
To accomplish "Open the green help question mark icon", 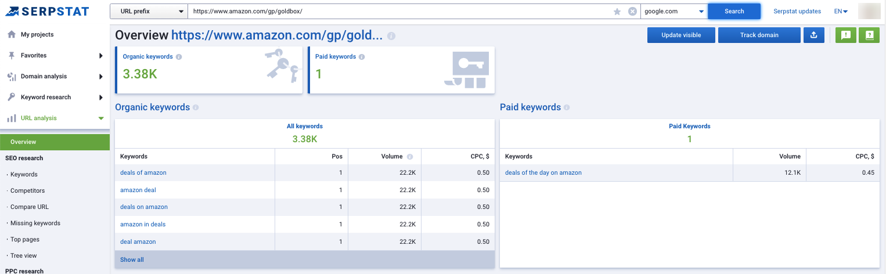I will point(869,35).
